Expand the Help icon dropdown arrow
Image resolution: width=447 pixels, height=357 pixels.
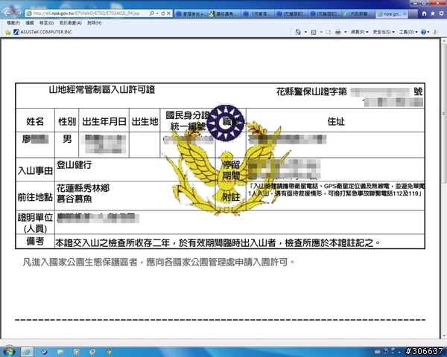tap(428, 32)
